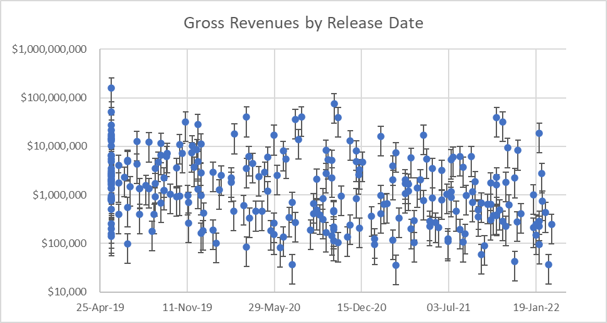Select the 19-Jan-22 date label
The image size is (607, 323).
536,308
